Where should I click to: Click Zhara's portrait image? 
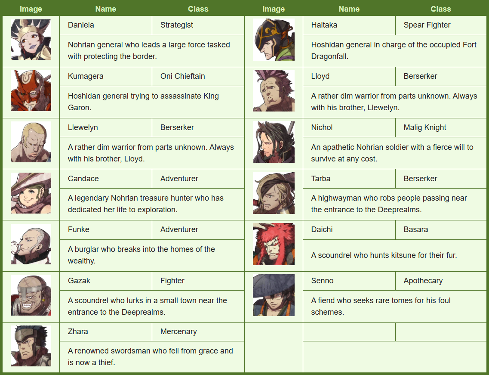[31, 346]
